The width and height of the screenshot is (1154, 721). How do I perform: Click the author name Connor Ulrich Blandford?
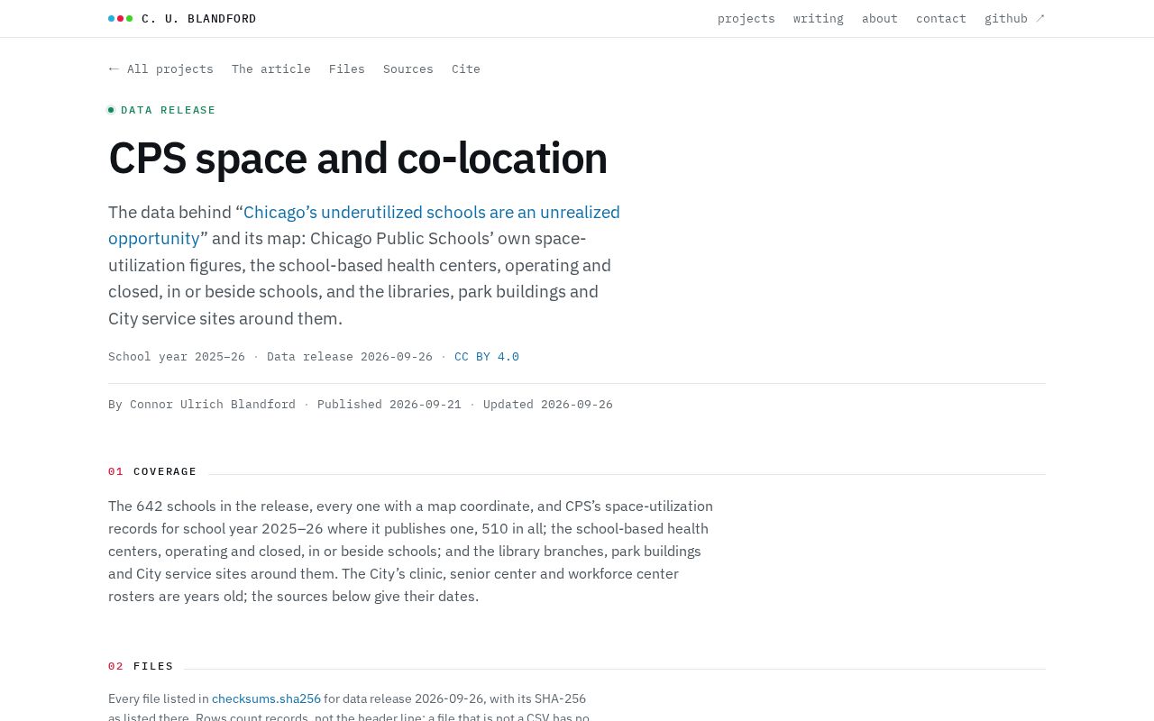coord(213,404)
